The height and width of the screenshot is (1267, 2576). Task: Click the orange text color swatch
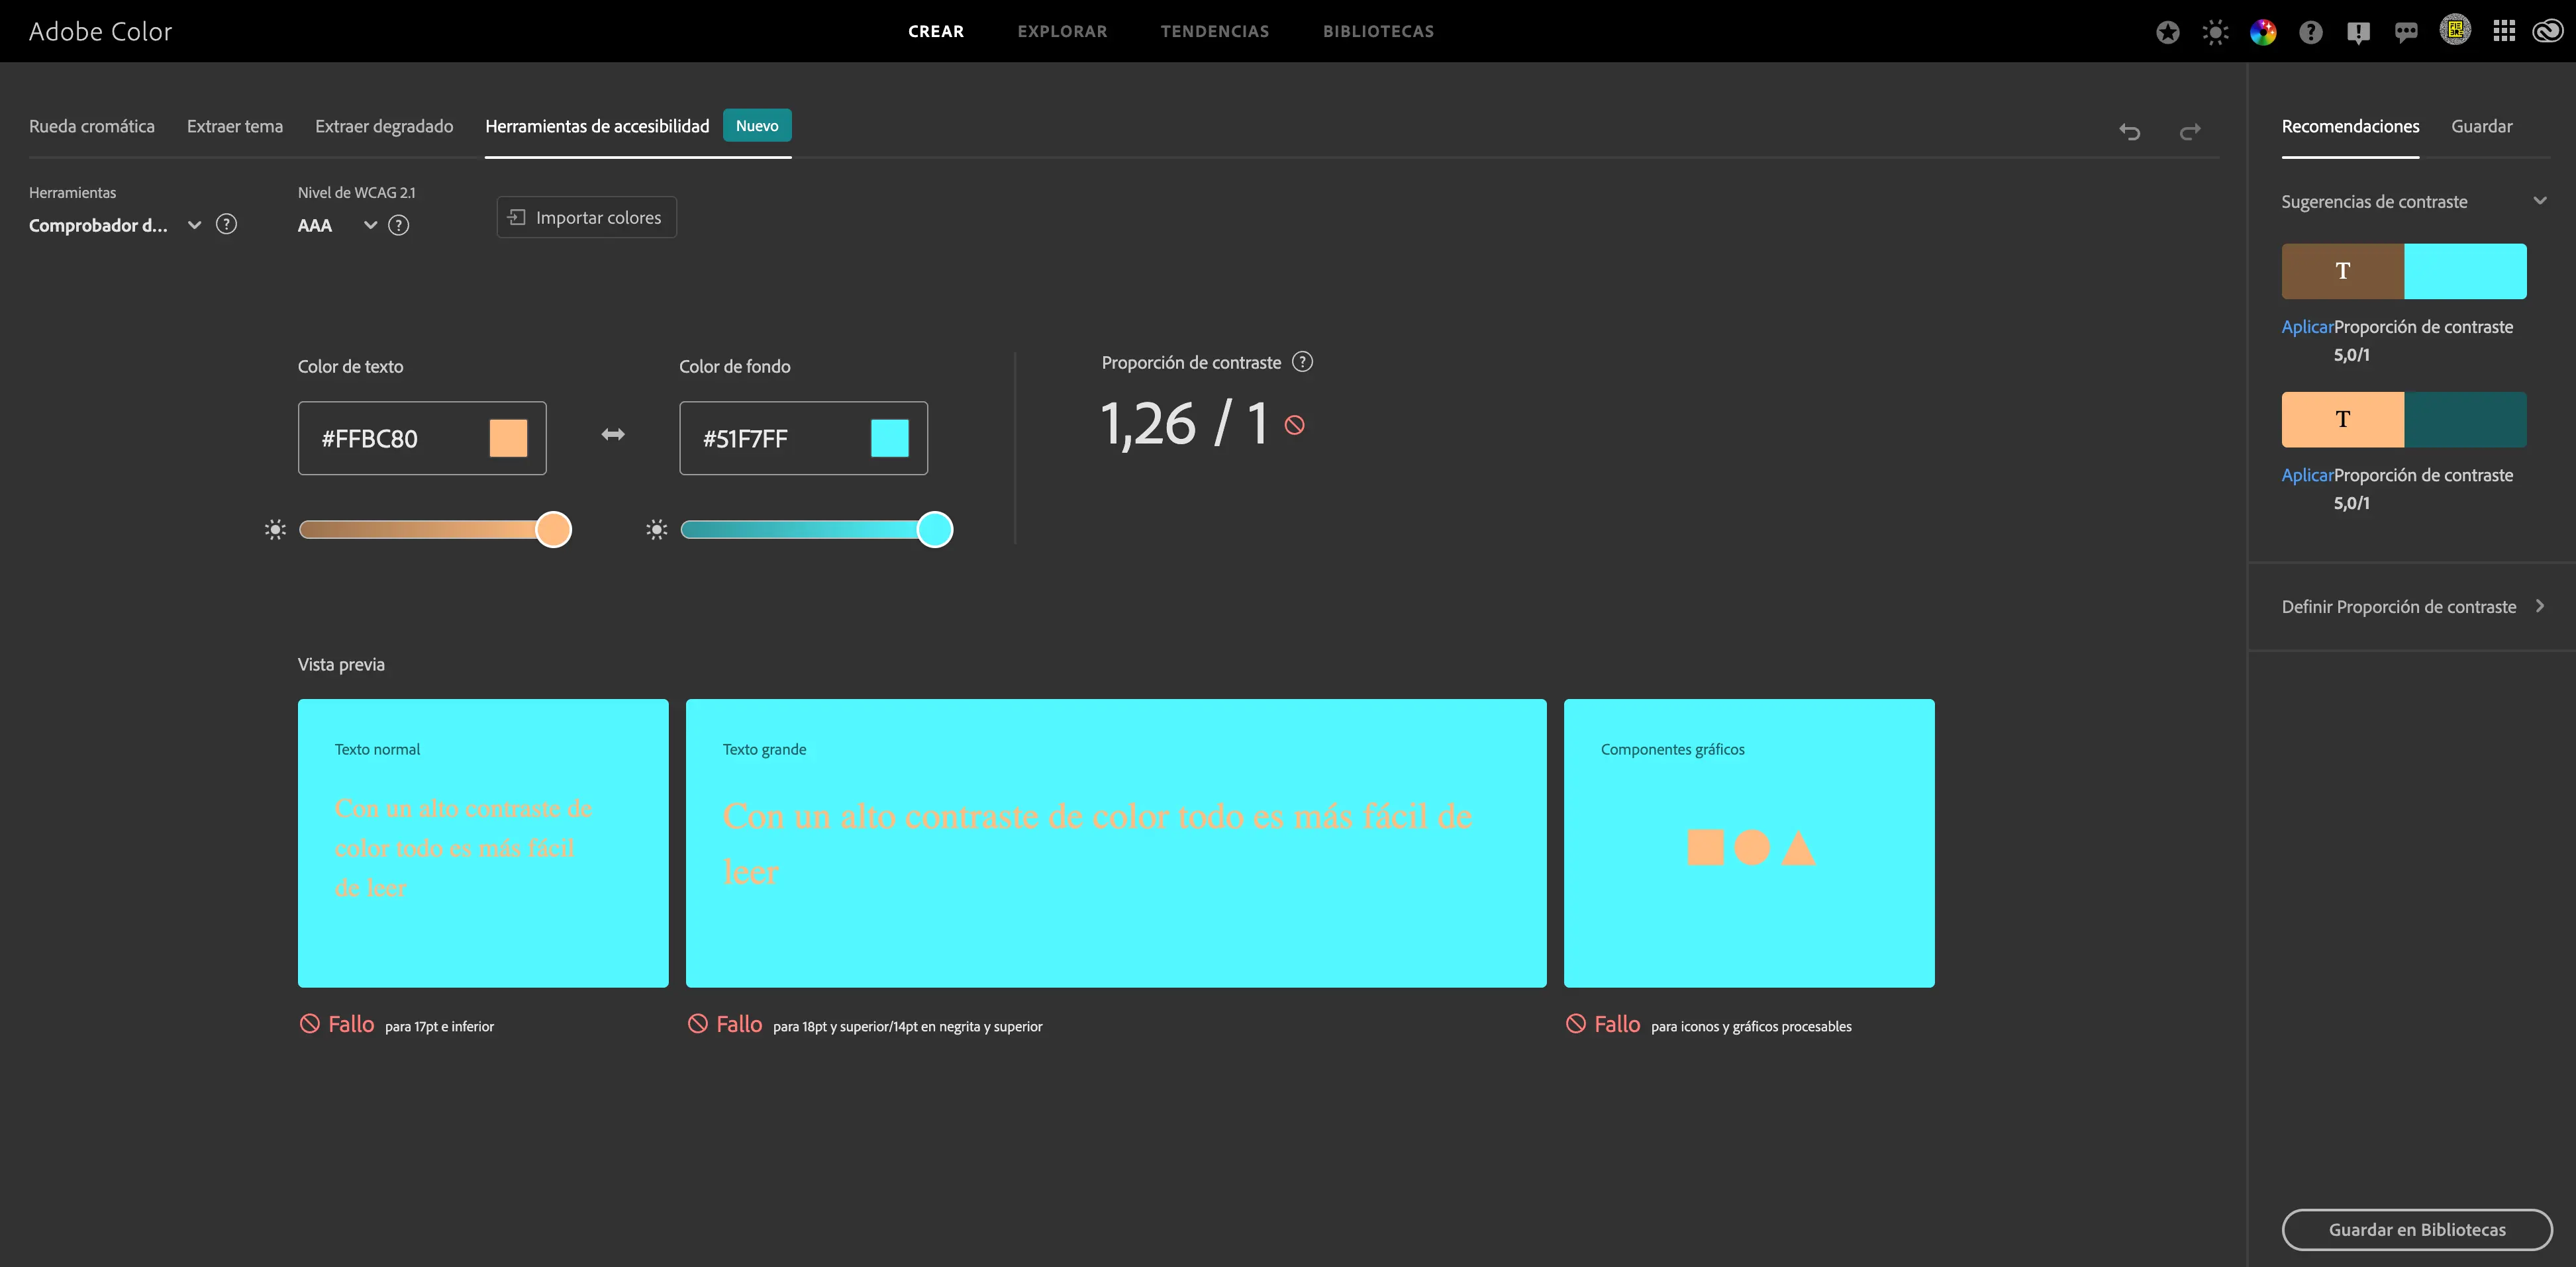pyautogui.click(x=508, y=438)
